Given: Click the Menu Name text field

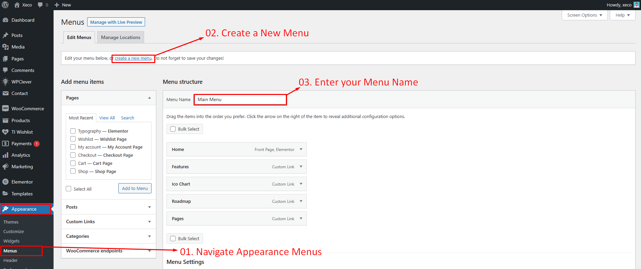Looking at the screenshot, I should 240,99.
